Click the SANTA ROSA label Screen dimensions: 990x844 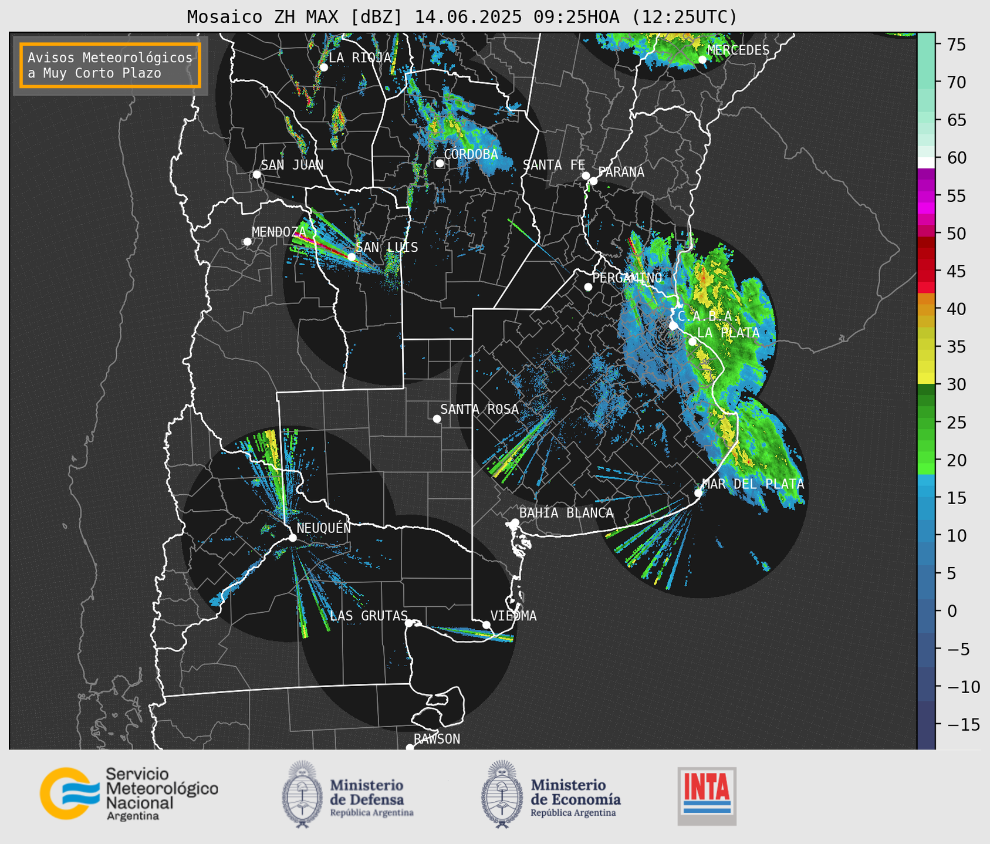(479, 409)
